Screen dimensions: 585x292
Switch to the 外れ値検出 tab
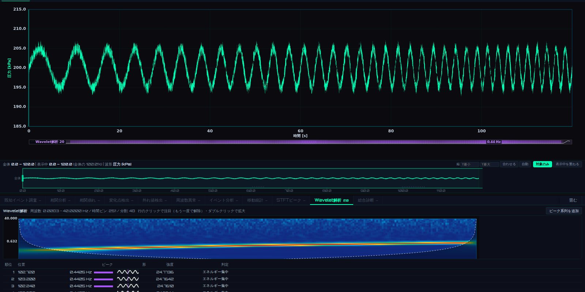(x=154, y=200)
